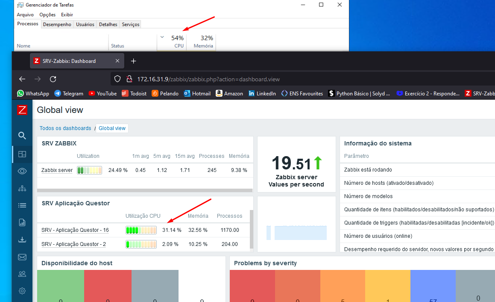Open Zabbix server host link

pyautogui.click(x=57, y=170)
